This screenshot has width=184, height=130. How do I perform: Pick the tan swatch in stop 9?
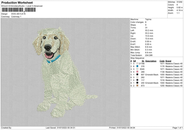(x=137, y=86)
